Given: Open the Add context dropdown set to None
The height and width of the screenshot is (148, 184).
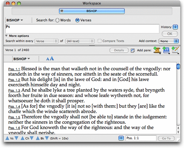Looking at the screenshot, I should pos(169,41).
